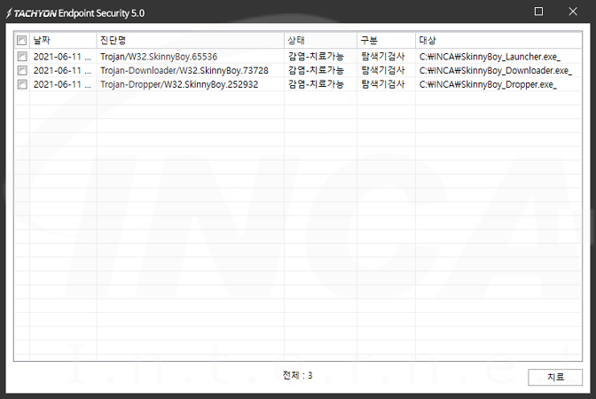Click 감염-치료가능 status in Dropper row
Screen dimensions: 596x399
(x=316, y=84)
